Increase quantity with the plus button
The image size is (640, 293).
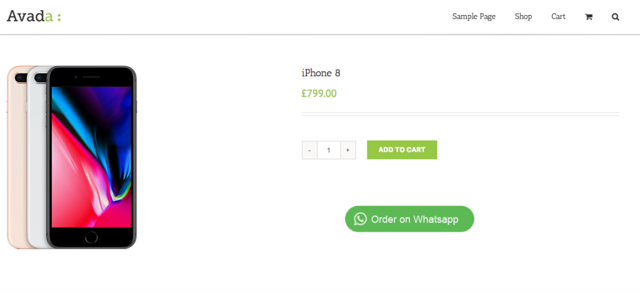click(x=348, y=150)
